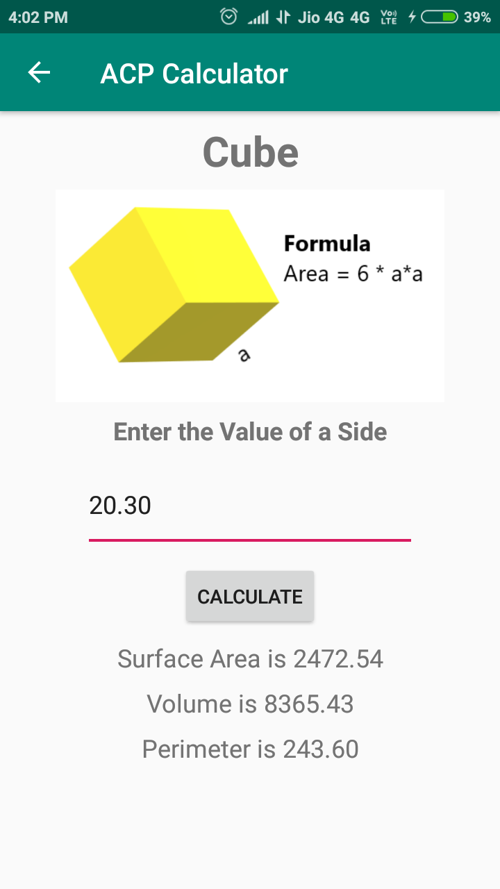Focus the side value input field
The width and height of the screenshot is (500, 889).
250,507
